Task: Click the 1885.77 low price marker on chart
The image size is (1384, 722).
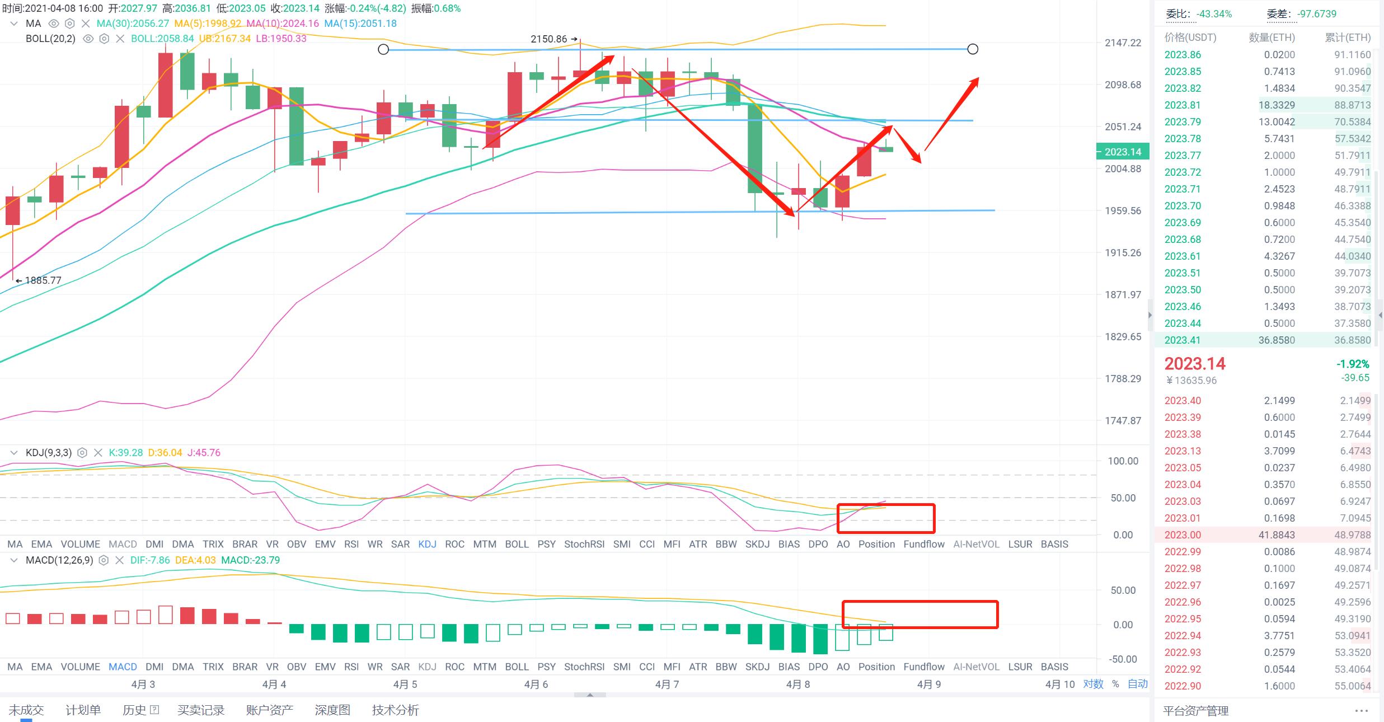Action: [x=39, y=280]
